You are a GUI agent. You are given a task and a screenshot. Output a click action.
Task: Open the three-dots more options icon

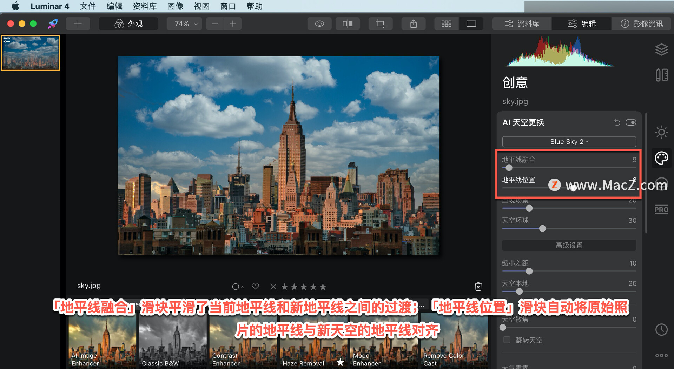click(x=661, y=355)
